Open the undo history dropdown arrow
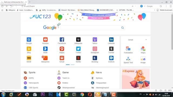173x97 pixels. click(13, 6)
